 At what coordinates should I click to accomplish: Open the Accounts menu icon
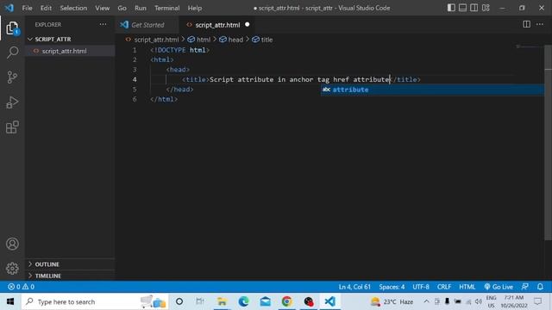click(x=12, y=244)
